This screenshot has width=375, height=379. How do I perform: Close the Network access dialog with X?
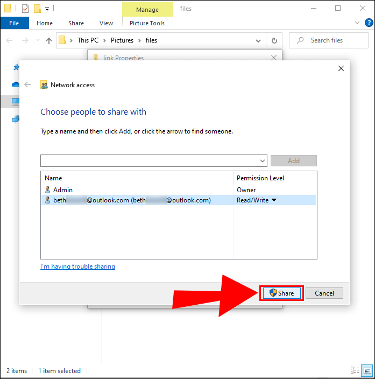tap(341, 68)
